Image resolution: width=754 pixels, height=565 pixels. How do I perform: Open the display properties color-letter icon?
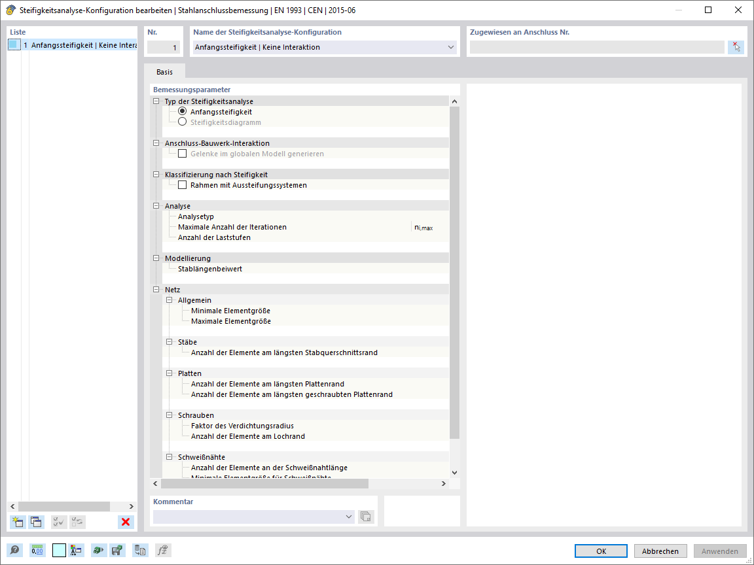coord(77,551)
